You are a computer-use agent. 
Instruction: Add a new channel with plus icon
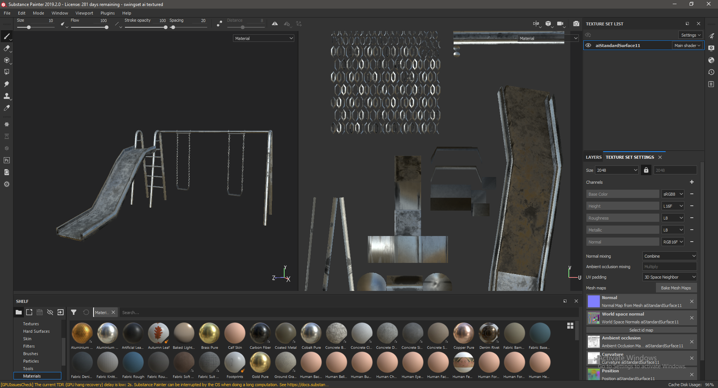(x=692, y=182)
